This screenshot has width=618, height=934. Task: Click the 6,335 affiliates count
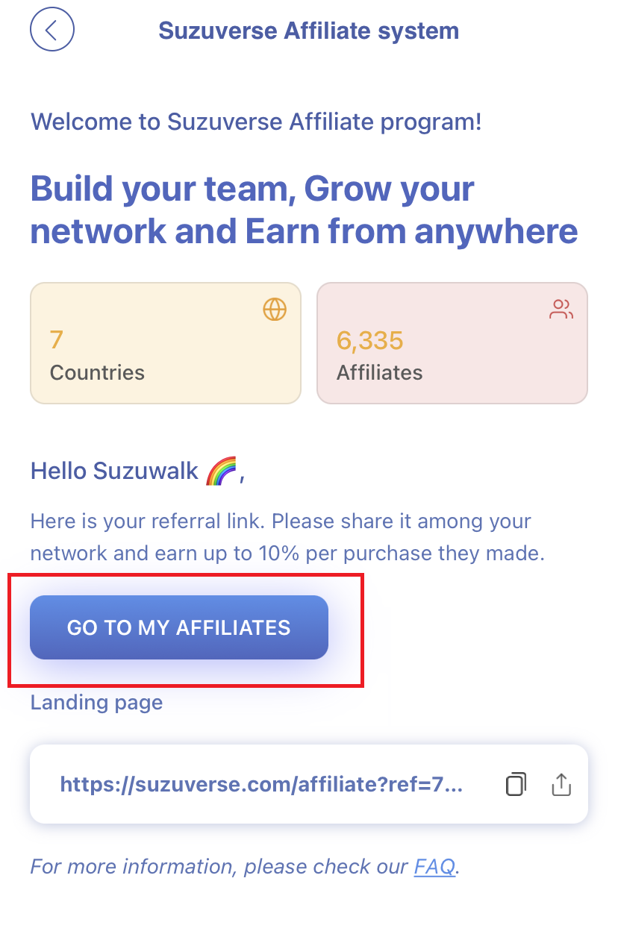pos(370,340)
